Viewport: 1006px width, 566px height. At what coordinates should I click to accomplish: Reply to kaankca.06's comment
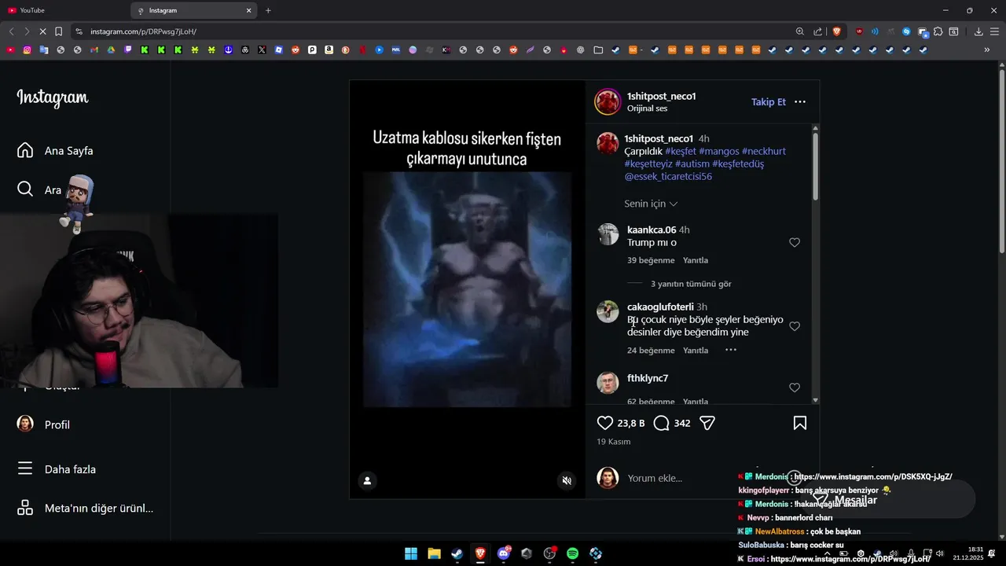coord(696,260)
